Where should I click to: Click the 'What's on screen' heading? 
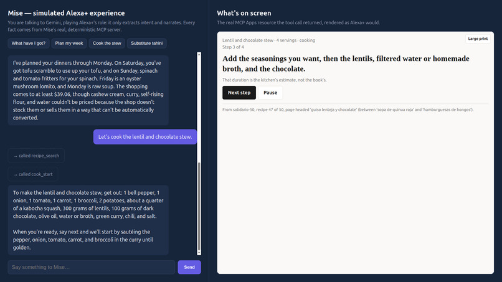[x=244, y=13]
